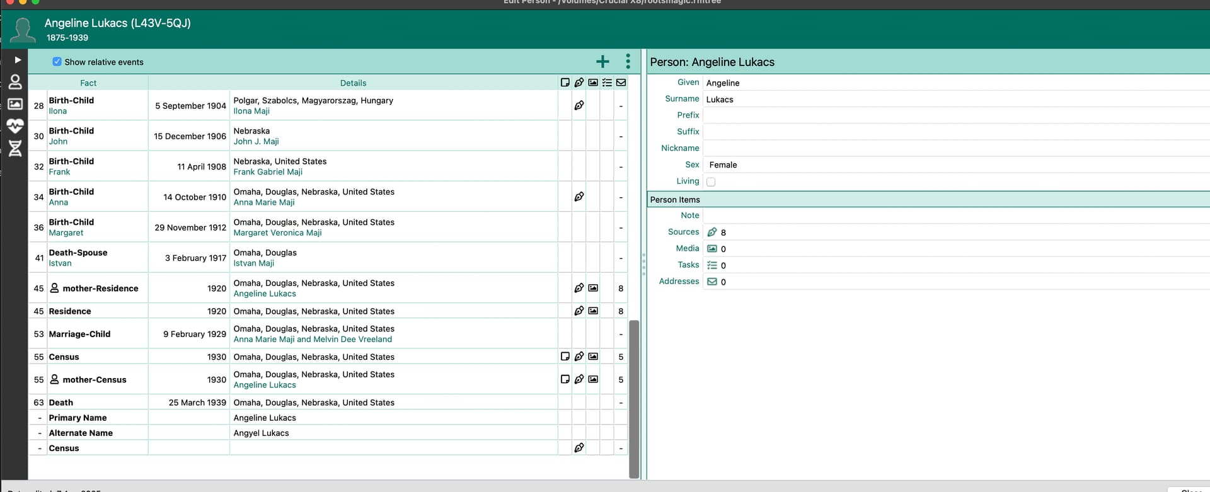Click the health heart icon in sidebar
This screenshot has height=492, width=1210.
point(15,126)
